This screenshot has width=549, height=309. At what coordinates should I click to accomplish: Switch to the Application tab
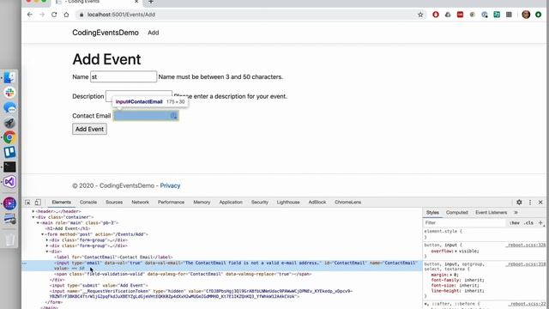pyautogui.click(x=231, y=203)
